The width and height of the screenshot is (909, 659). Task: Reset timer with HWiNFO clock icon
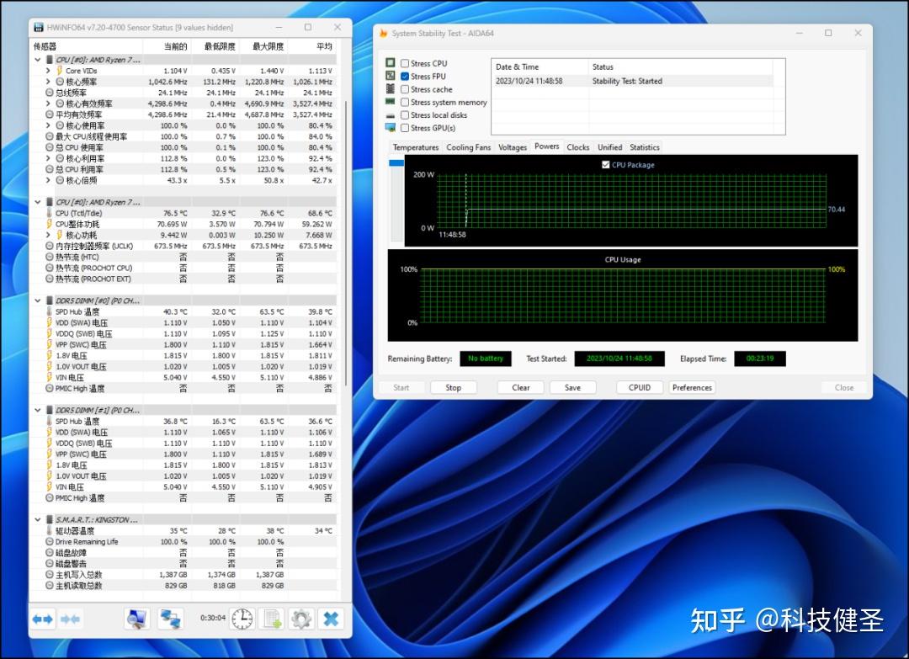(242, 619)
